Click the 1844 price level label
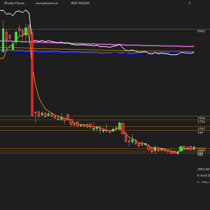The image size is (210, 210). (x=201, y=118)
